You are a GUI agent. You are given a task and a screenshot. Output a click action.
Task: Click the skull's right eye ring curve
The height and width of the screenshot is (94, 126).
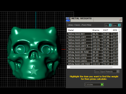coord(46,49)
